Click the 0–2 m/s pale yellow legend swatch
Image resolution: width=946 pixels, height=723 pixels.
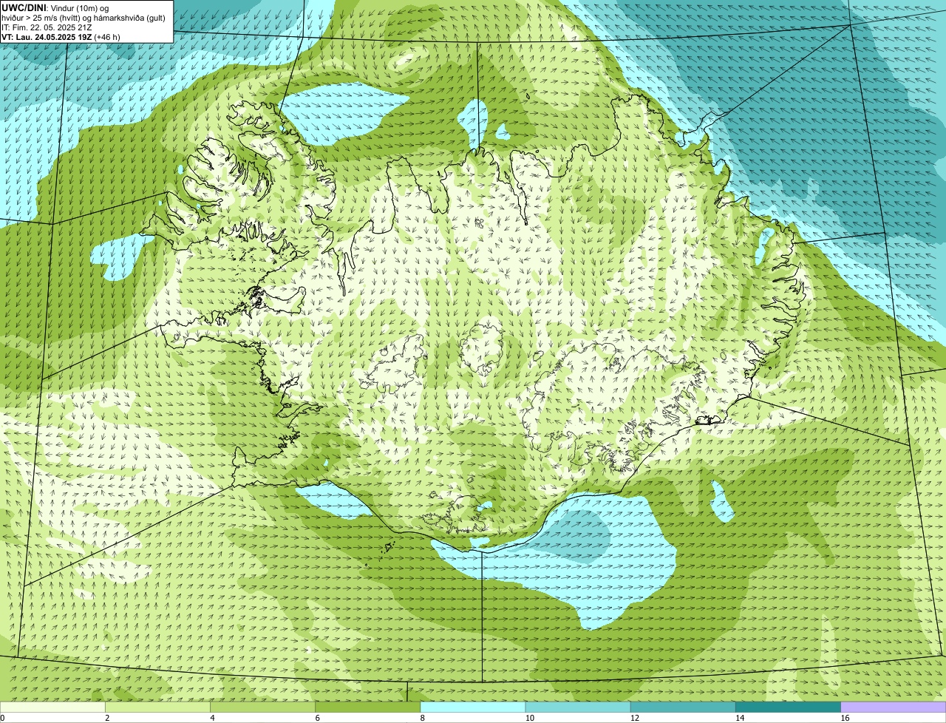click(x=52, y=707)
